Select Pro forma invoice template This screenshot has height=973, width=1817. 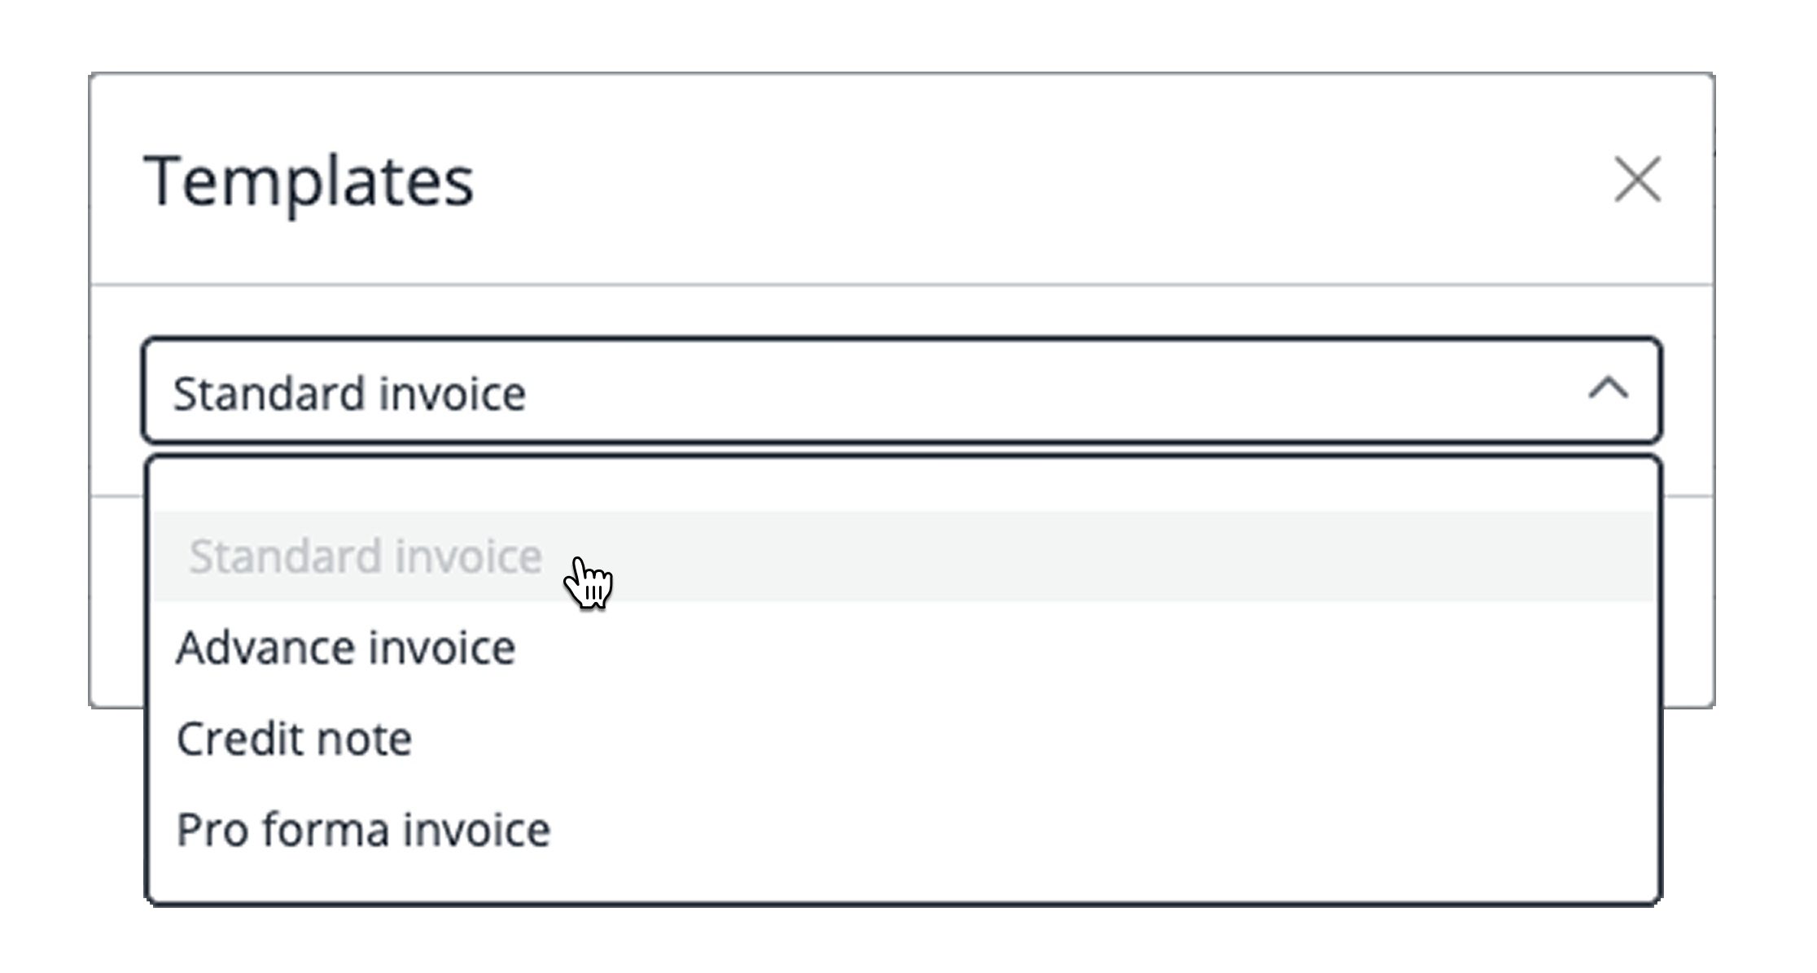tap(363, 831)
